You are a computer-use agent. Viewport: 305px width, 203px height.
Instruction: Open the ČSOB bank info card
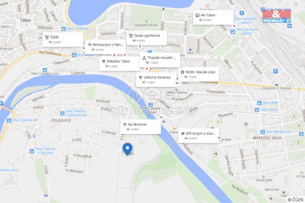click(x=63, y=40)
